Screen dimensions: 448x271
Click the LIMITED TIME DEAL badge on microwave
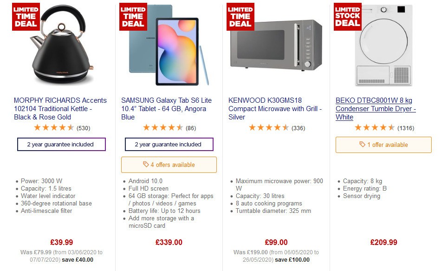[240, 16]
